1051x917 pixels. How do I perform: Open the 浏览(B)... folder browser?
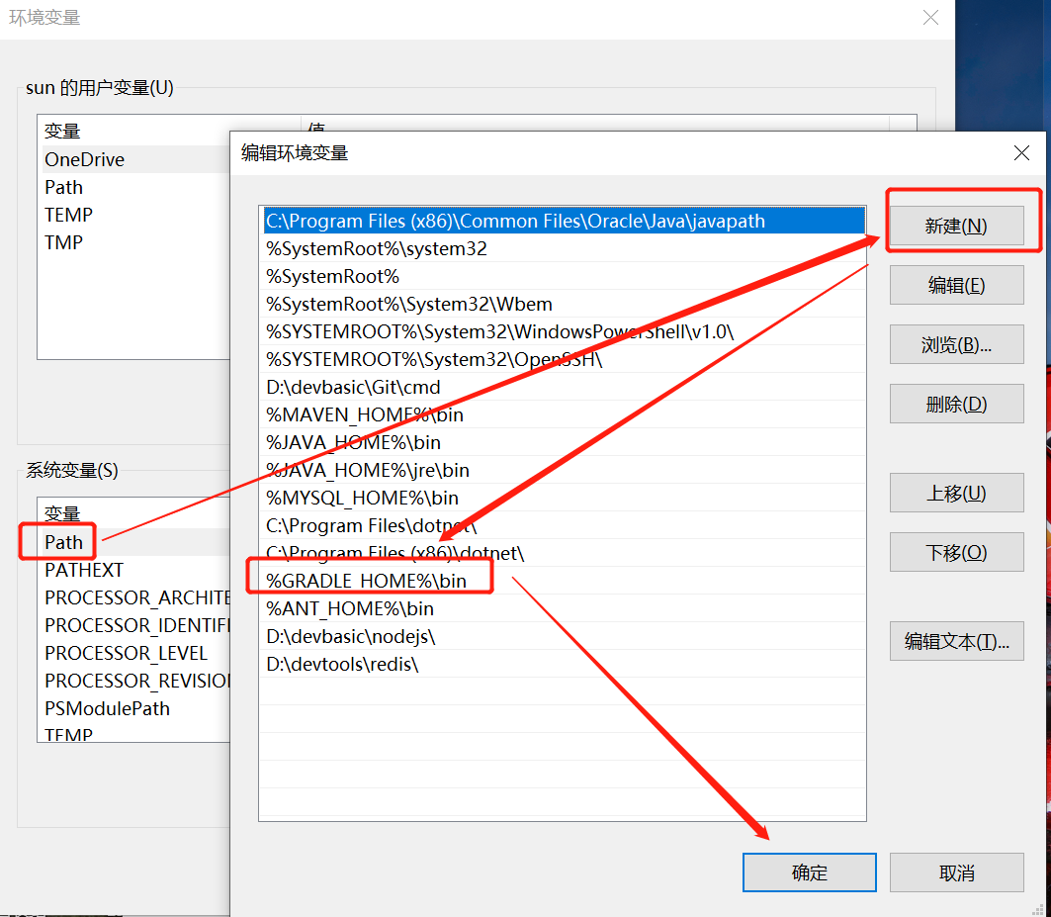[956, 344]
